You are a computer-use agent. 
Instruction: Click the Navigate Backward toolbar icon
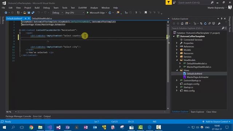coord(6,13)
